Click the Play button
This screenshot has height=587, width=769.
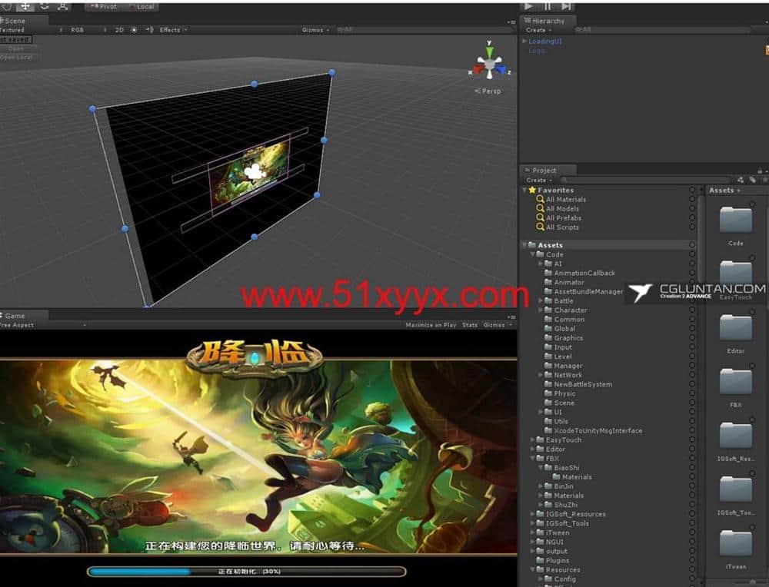pyautogui.click(x=528, y=6)
